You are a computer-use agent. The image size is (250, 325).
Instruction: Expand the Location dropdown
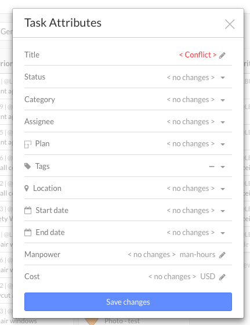(223, 189)
